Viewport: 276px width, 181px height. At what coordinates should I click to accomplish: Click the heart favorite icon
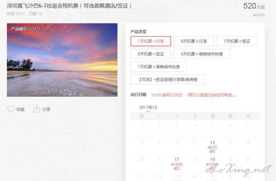(x=11, y=109)
